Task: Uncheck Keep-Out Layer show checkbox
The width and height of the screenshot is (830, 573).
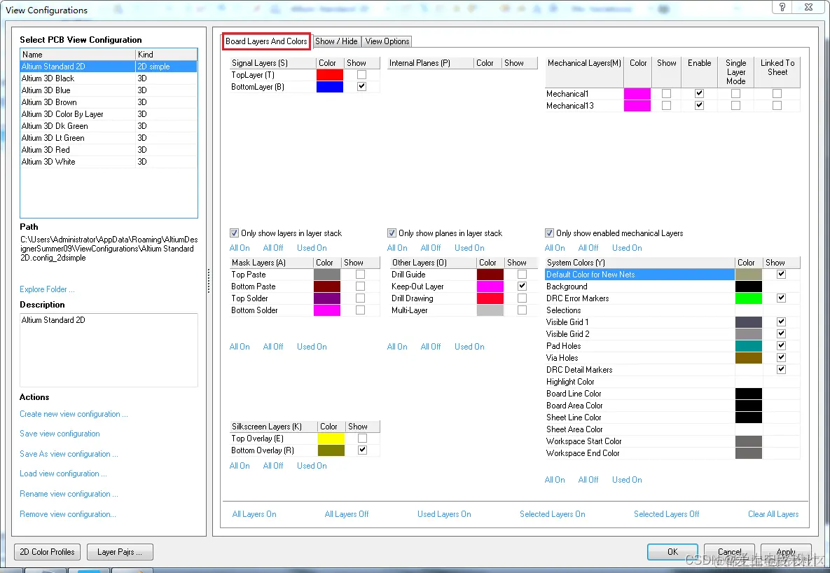Action: pos(522,286)
